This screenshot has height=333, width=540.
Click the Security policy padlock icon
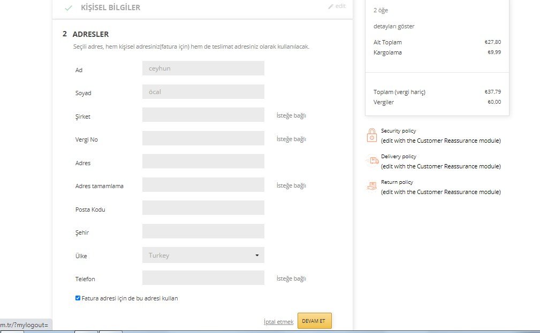[x=371, y=135]
